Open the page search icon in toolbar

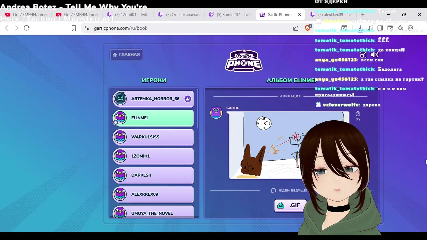pyautogui.click(x=344, y=28)
